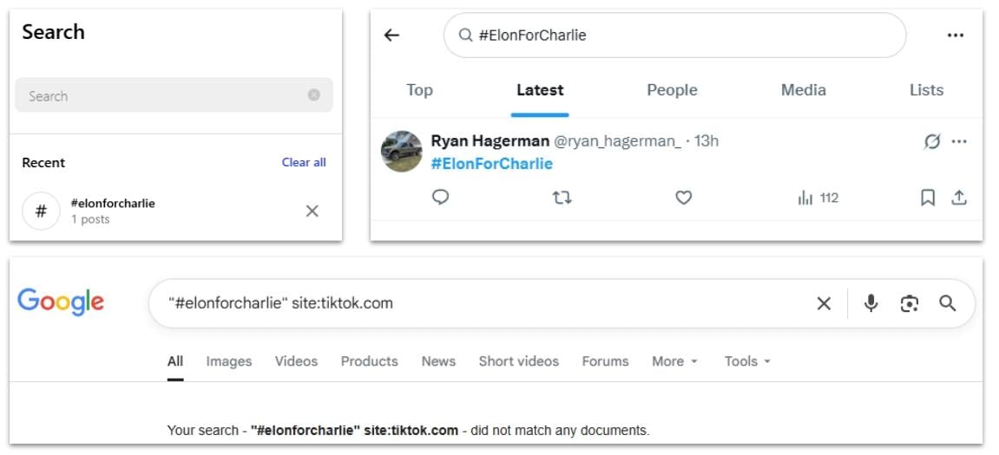Open the #elonforcharlie recent search entry
Image resolution: width=999 pixels, height=455 pixels.
(174, 211)
